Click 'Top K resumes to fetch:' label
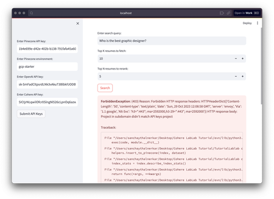The image size is (274, 199). [112, 51]
